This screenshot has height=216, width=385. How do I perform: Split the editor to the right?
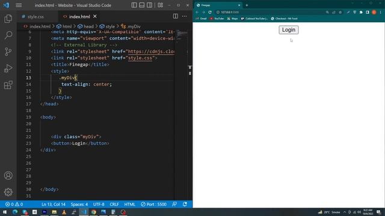(x=175, y=16)
